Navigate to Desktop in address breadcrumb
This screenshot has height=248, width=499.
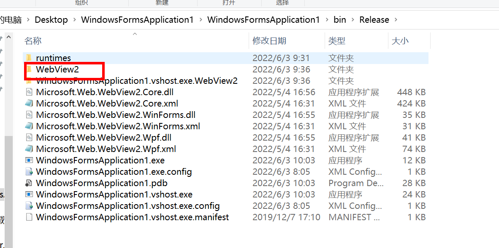click(x=51, y=20)
